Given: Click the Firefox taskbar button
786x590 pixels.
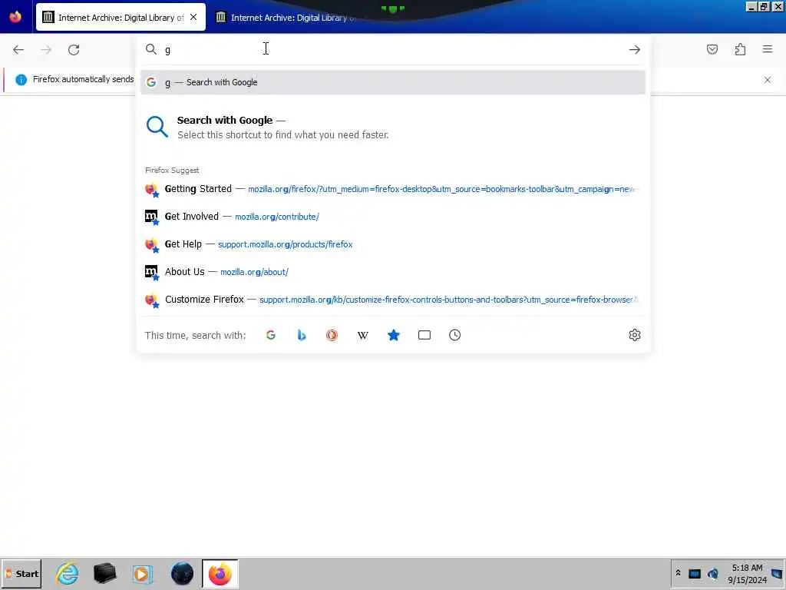Looking at the screenshot, I should click(x=220, y=573).
